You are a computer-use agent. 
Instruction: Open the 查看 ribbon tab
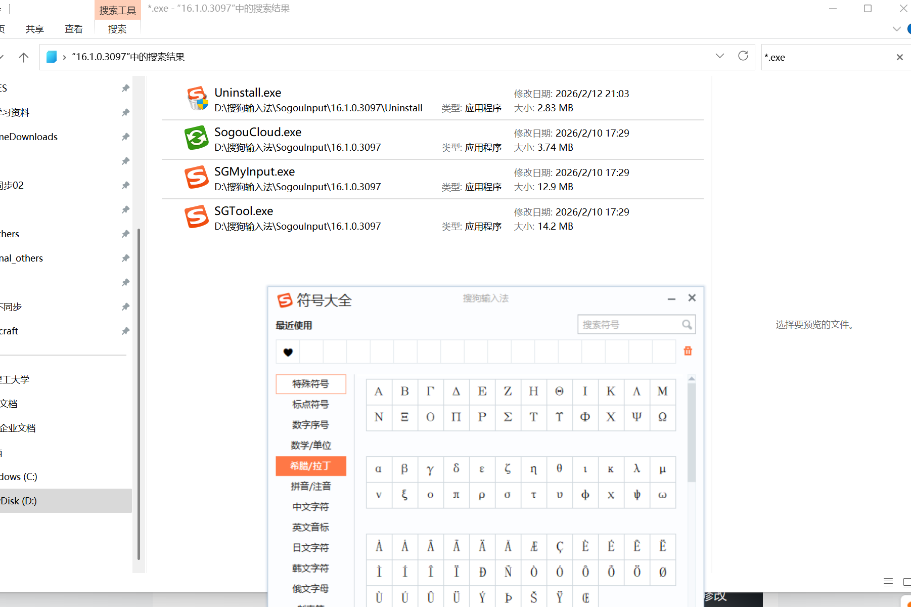click(74, 29)
